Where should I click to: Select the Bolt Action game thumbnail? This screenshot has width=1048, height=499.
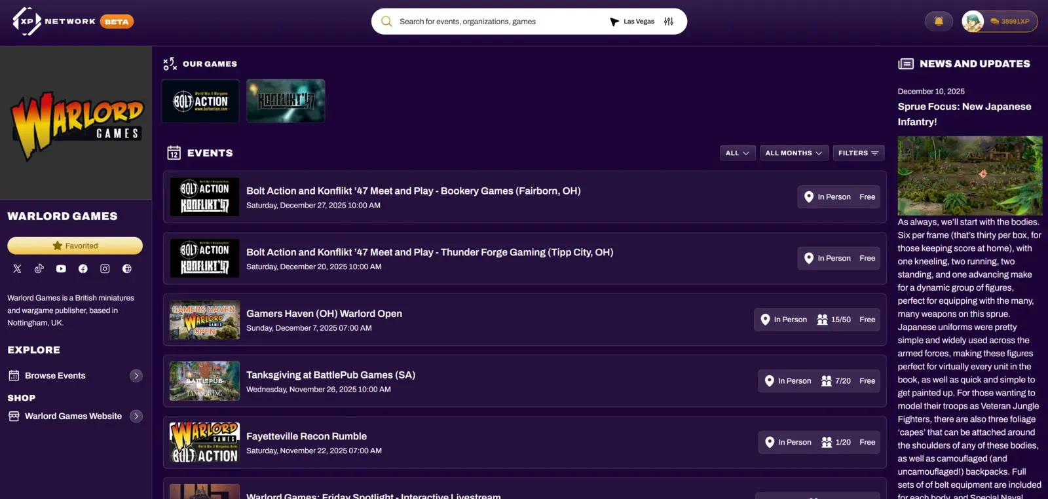pos(200,101)
